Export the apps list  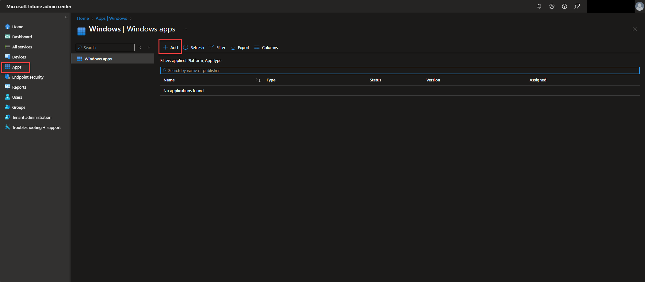240,47
